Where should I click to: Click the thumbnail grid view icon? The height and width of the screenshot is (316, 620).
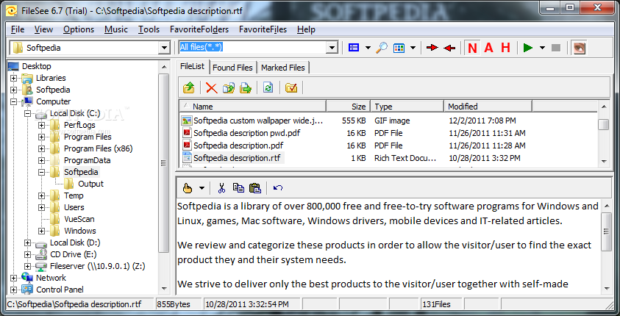399,49
